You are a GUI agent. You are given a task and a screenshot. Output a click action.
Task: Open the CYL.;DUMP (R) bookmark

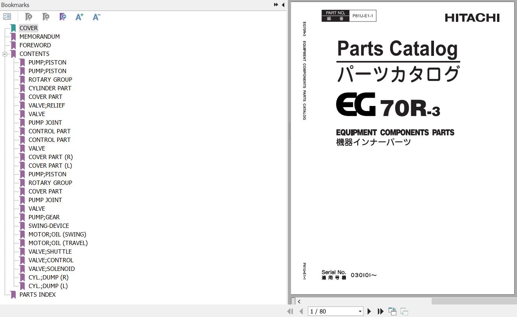click(49, 278)
